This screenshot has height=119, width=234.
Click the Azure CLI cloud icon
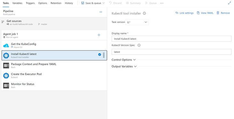tap(6, 45)
